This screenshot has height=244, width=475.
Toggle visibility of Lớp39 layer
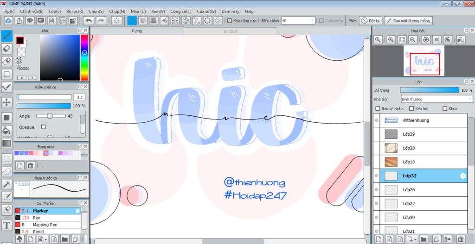point(377,218)
